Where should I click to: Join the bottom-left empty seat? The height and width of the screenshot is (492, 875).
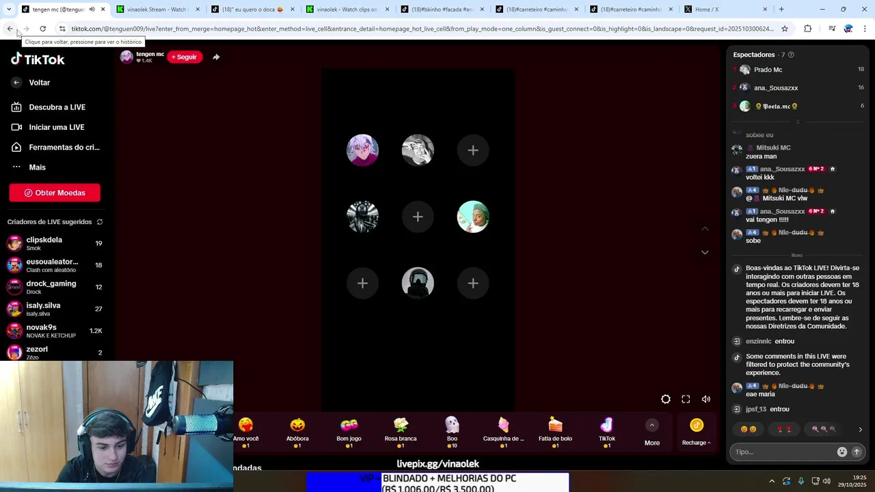click(x=362, y=283)
